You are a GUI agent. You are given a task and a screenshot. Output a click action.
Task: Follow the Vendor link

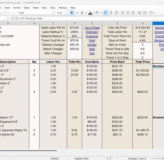pos(92,45)
